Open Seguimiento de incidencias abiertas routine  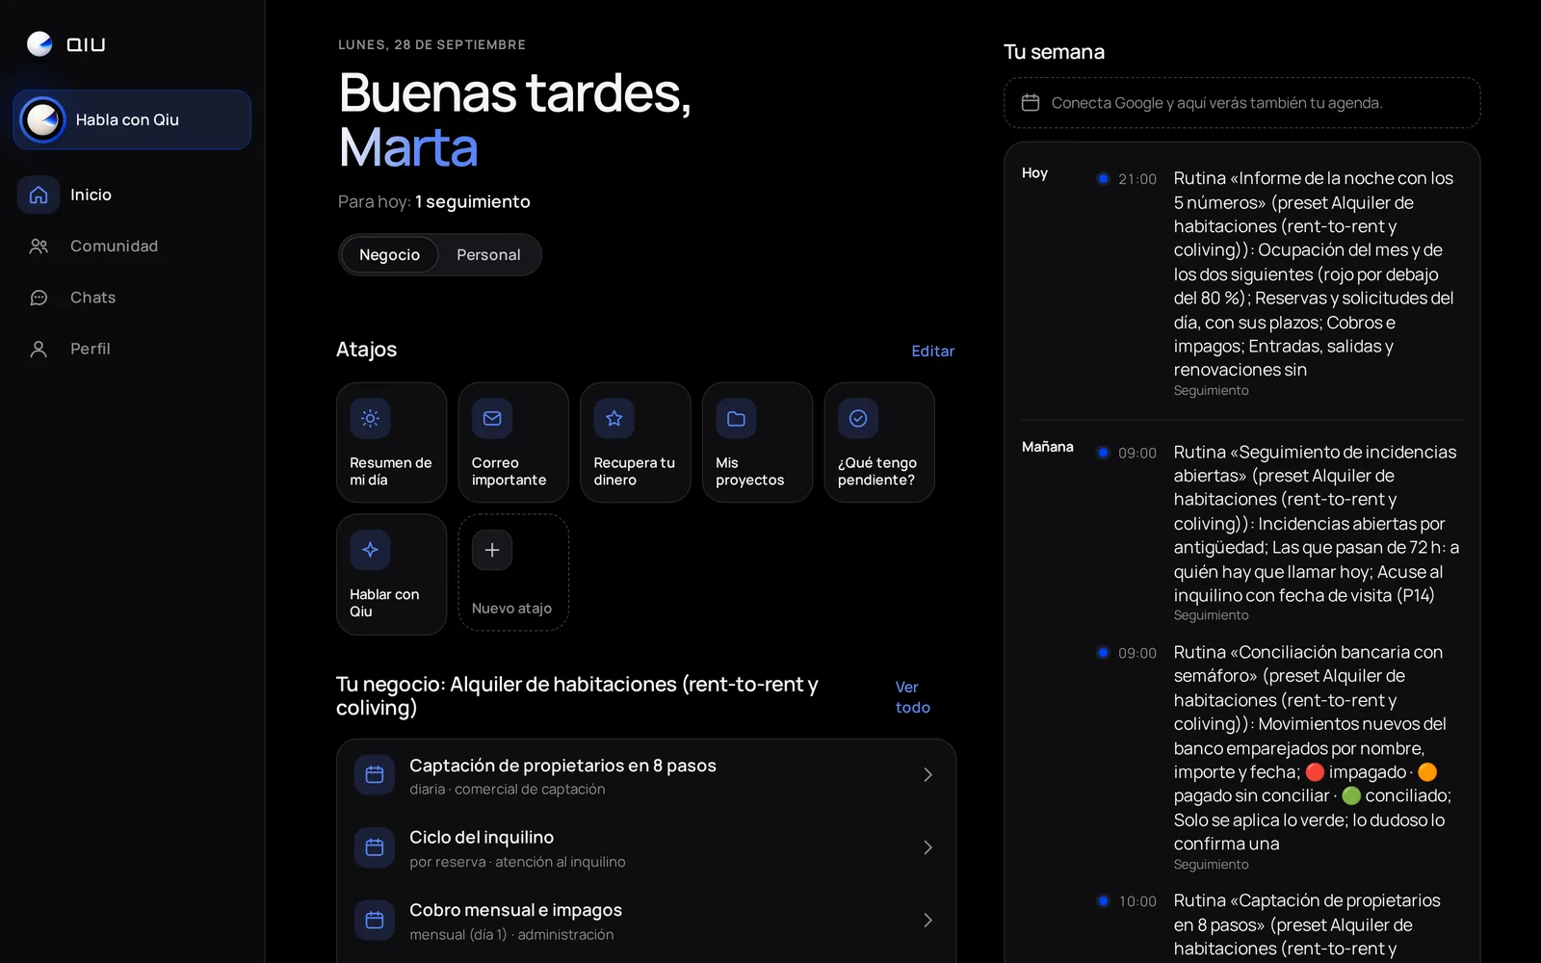click(1279, 532)
